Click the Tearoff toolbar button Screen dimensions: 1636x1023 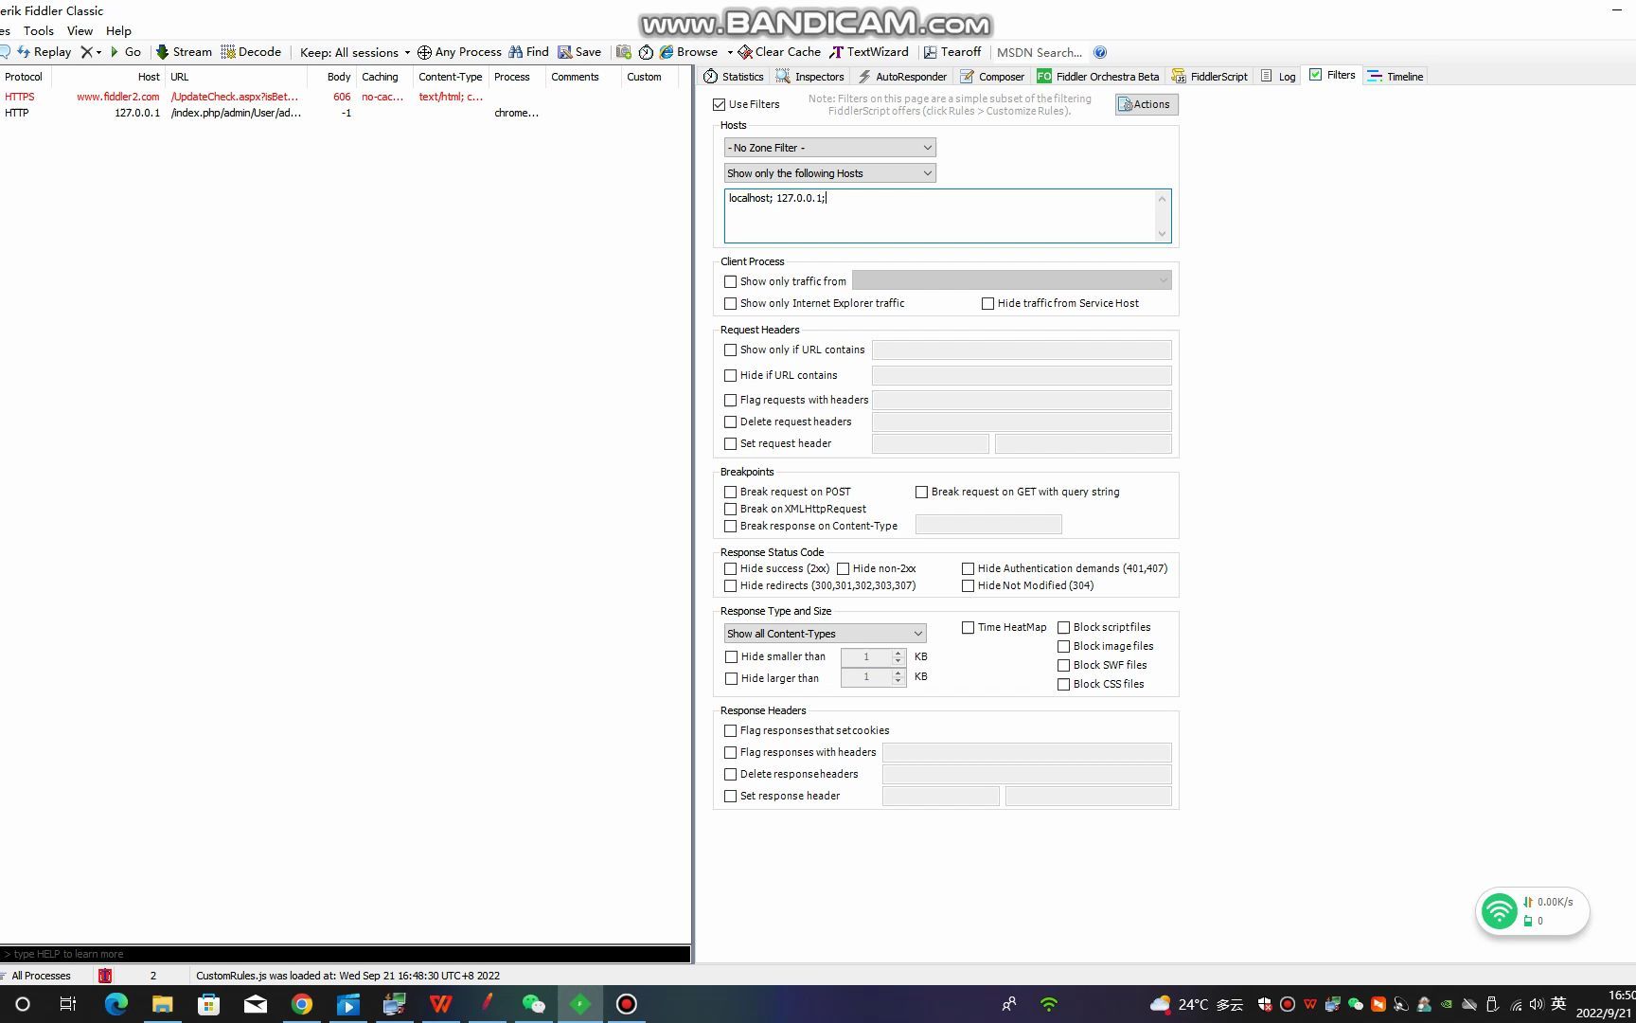tap(952, 52)
